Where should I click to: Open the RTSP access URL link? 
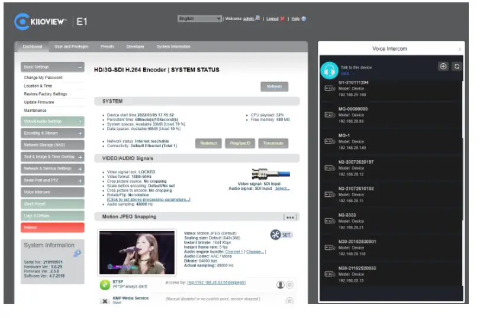217,283
